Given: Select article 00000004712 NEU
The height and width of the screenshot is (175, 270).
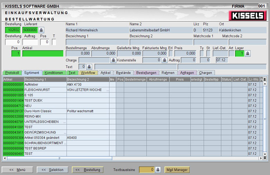Looking at the screenshot, I should pyautogui.click(x=133, y=106).
